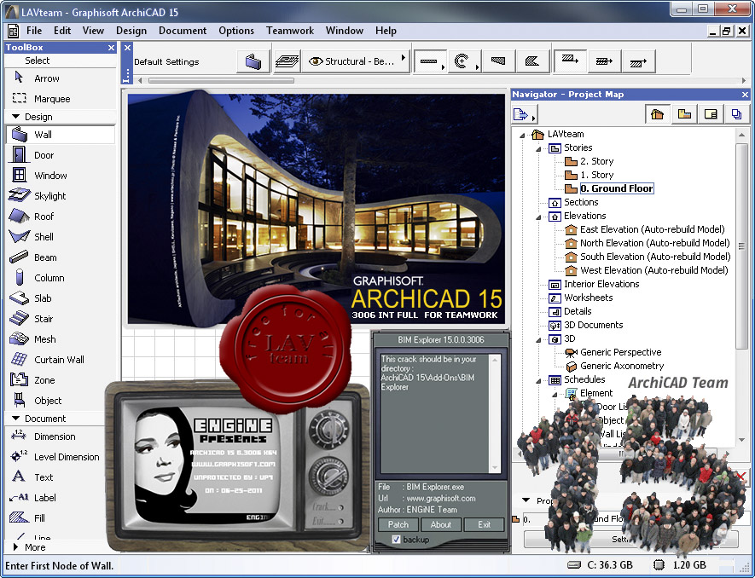This screenshot has width=755, height=578.
Task: Close the ToolBox panel
Action: coord(111,48)
